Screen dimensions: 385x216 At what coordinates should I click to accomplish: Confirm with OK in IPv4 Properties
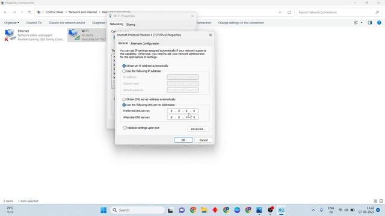[x=183, y=140]
